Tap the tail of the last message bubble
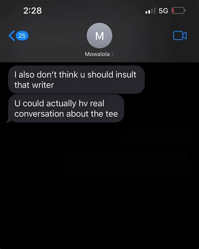The height and width of the screenshot is (249, 199). point(8,121)
